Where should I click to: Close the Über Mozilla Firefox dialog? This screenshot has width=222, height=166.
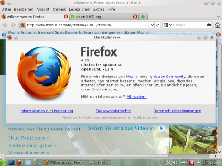click(x=212, y=37)
